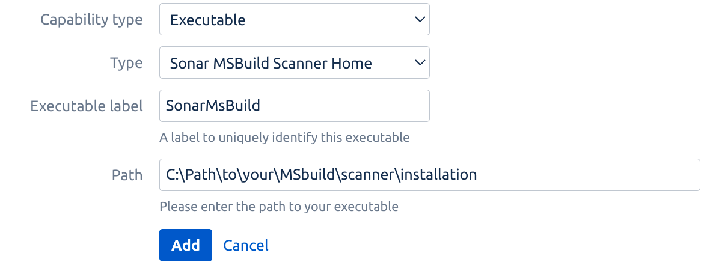
Task: Click the Cancel link
Action: pyautogui.click(x=246, y=245)
